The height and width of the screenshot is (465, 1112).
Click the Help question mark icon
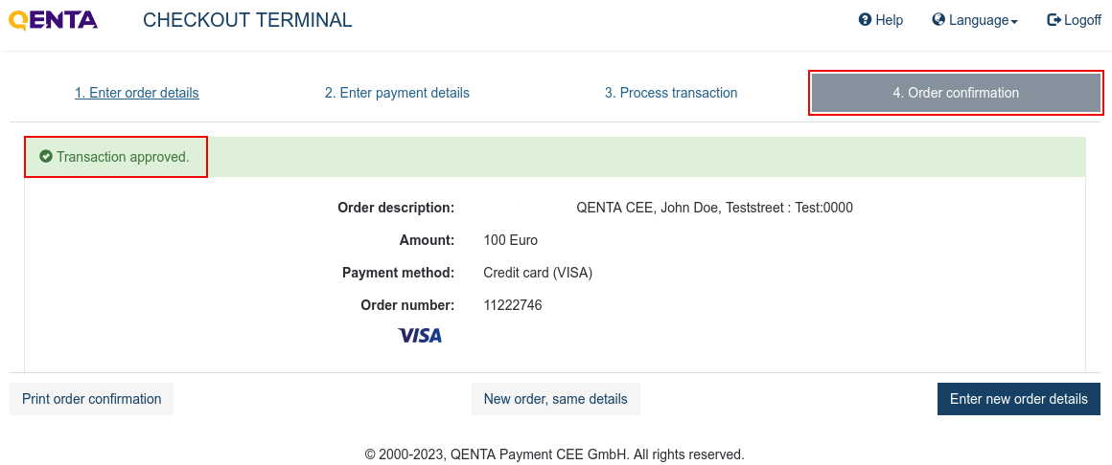click(x=865, y=20)
